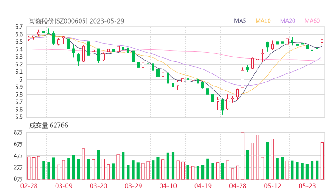This screenshot has width=329, height=196.
Task: Click the 6.4 price axis label
Action: pos(19,49)
